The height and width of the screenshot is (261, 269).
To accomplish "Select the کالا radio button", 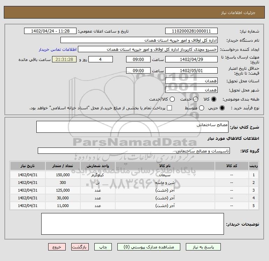I will tap(214, 99).
